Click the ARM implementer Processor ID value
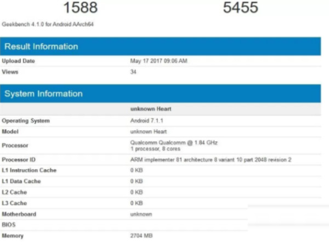329x246 pixels. (211, 160)
